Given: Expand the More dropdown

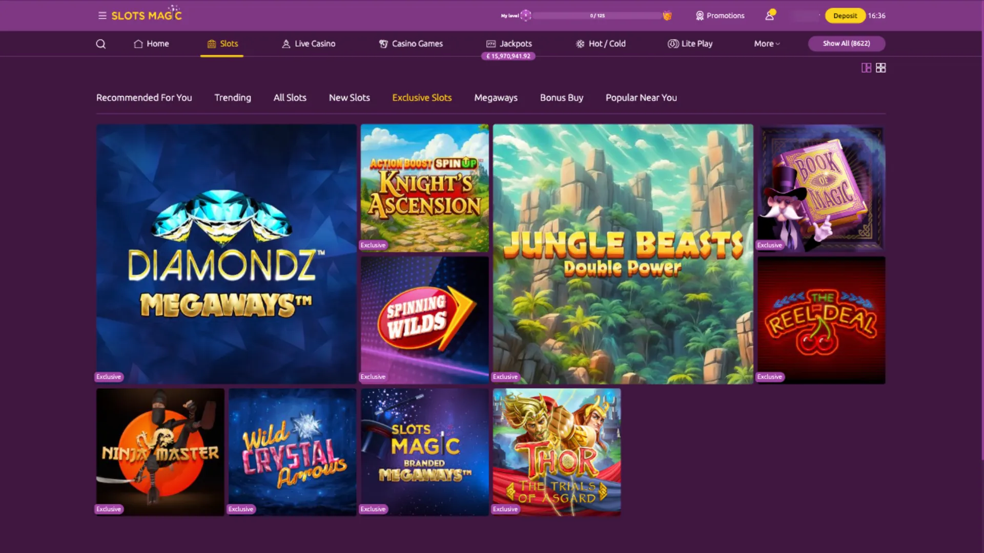Looking at the screenshot, I should 767,44.
